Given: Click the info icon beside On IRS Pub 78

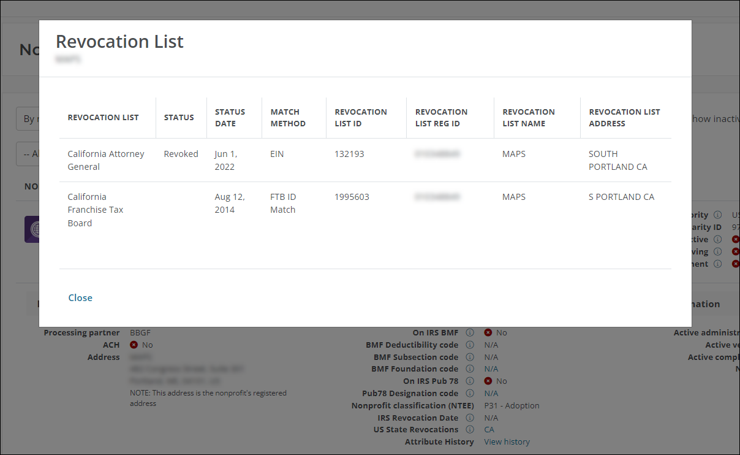Looking at the screenshot, I should (470, 381).
